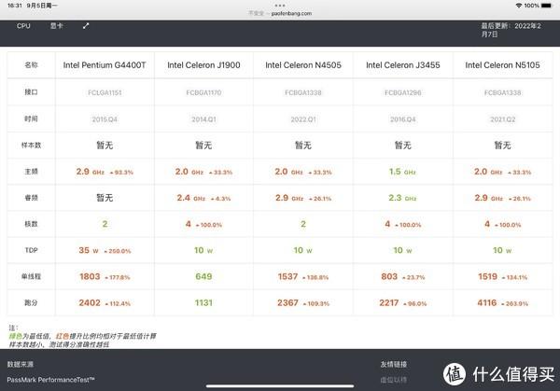This screenshot has height=391, width=560.
Task: Select Intel Celeron N4505 column header
Action: pos(303,65)
